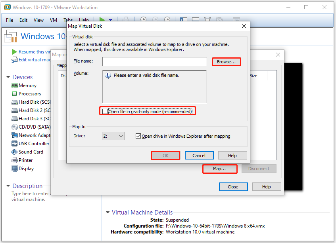Select the Processors device icon
Image resolution: width=336 pixels, height=243 pixels.
15,94
